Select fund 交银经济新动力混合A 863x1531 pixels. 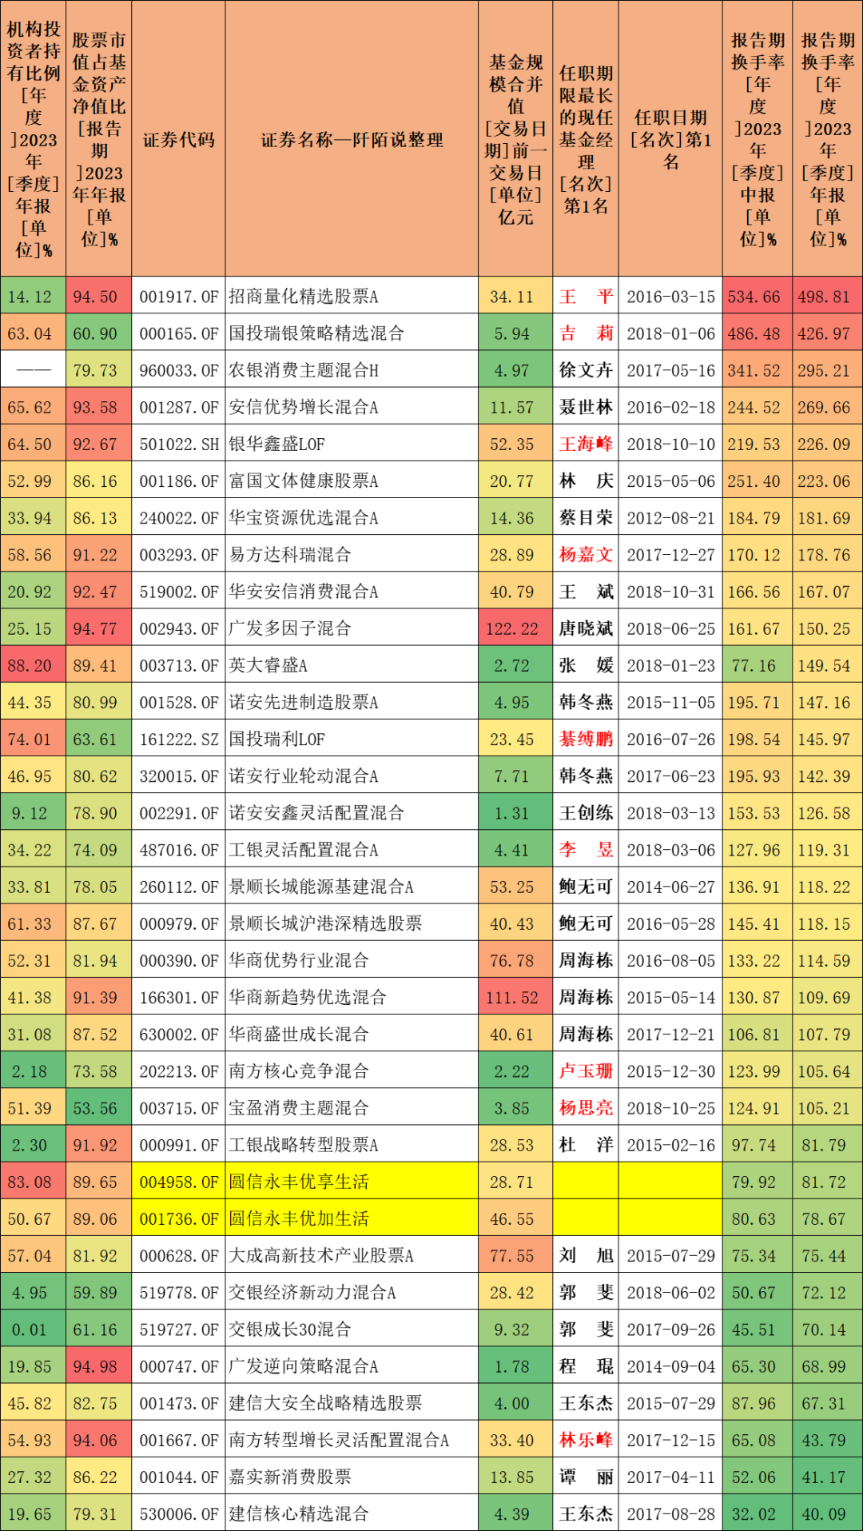click(x=312, y=1293)
